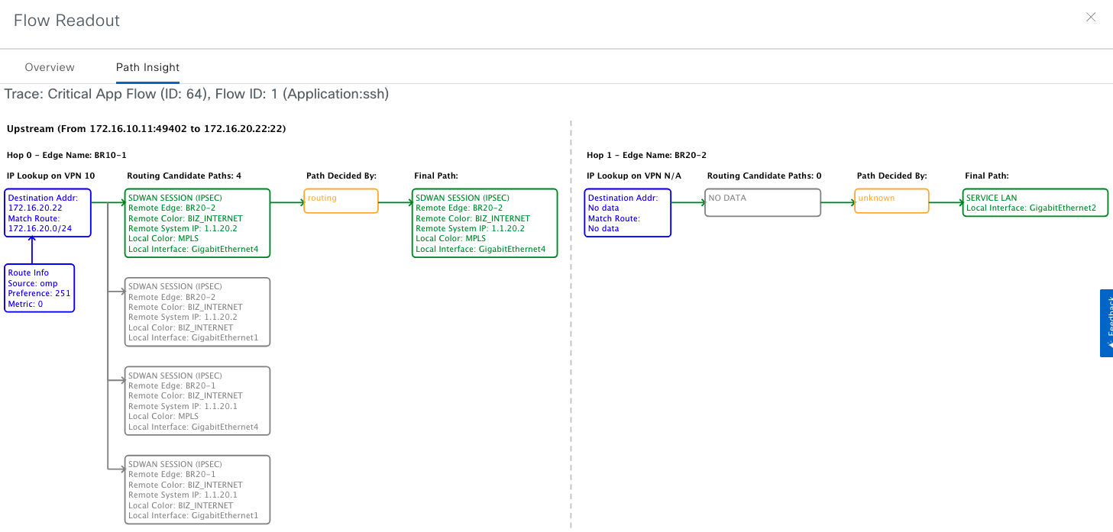Select gray BR20-1 candidate path with Local Color MPLS
Viewport: 1113px width, 532px height.
point(197,401)
